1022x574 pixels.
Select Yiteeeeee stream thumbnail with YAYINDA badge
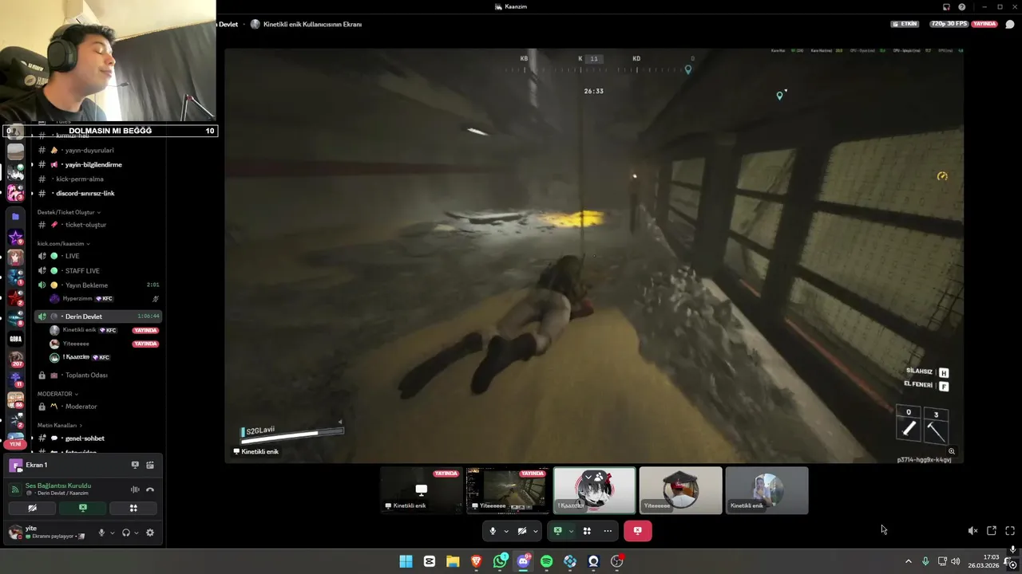click(x=508, y=489)
